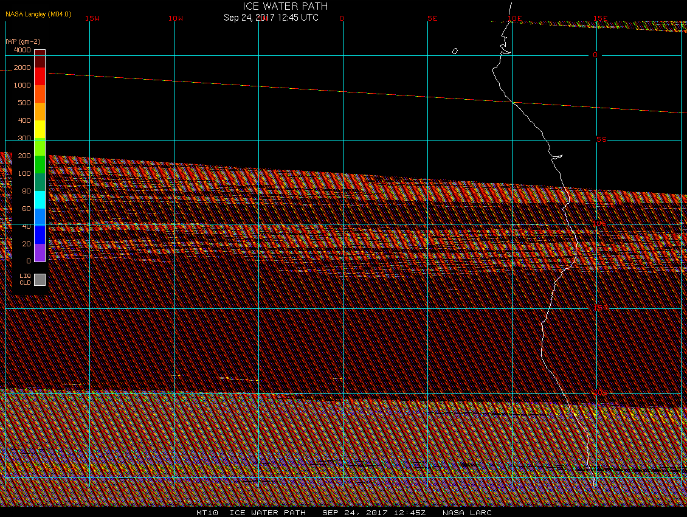Click the purple 0-20 legend swatch
This screenshot has height=517, width=687.
[40, 252]
